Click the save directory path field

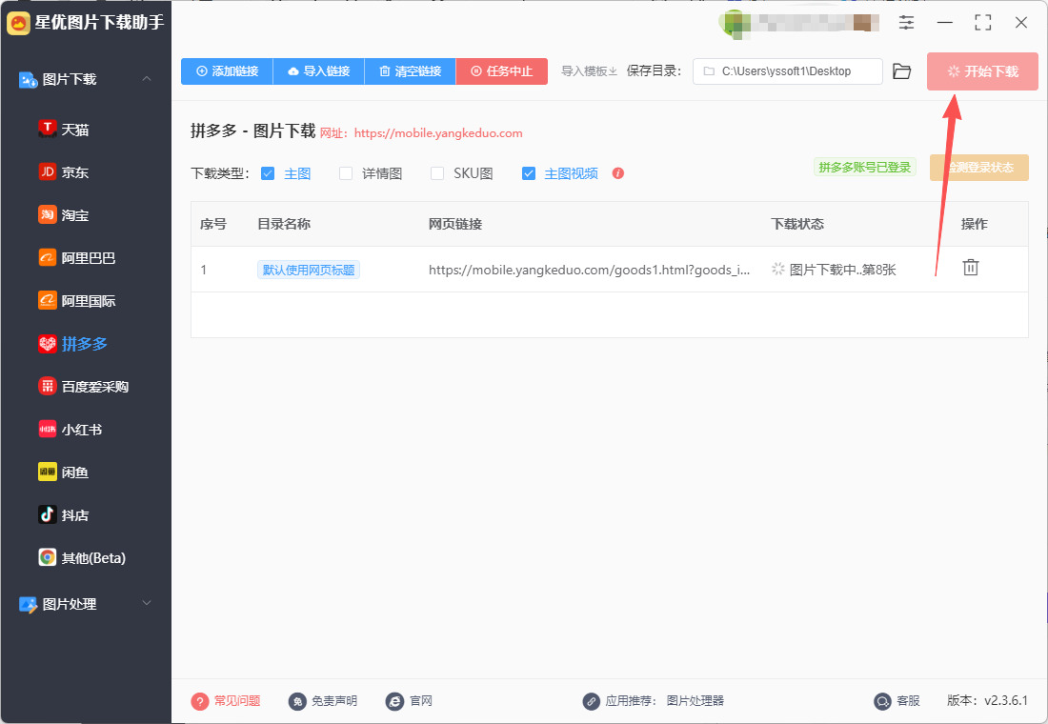(x=787, y=70)
